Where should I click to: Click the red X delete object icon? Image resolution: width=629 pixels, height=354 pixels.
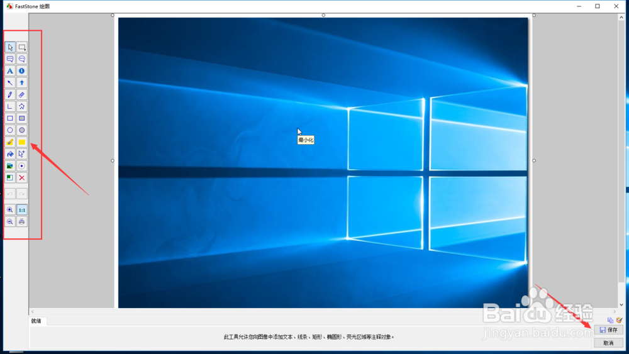[x=21, y=177]
